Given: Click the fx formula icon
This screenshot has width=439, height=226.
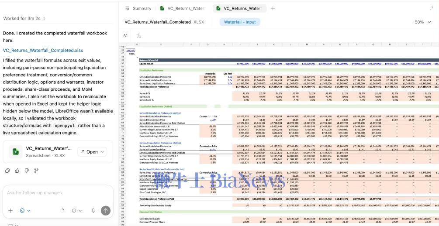Looking at the screenshot, I should tap(139, 36).
